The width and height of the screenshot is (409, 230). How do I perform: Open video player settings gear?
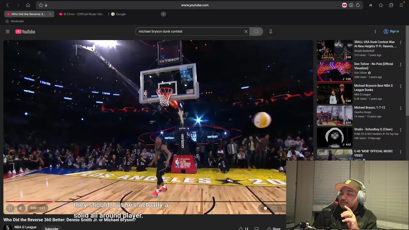tap(284, 208)
